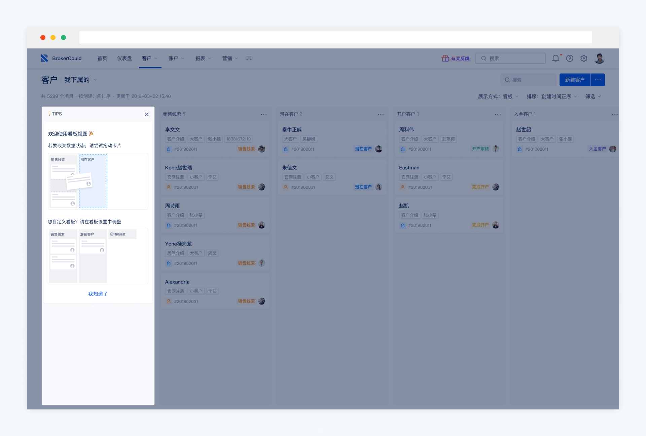
Task: Click the BrokerCould logo icon
Action: coord(44,58)
